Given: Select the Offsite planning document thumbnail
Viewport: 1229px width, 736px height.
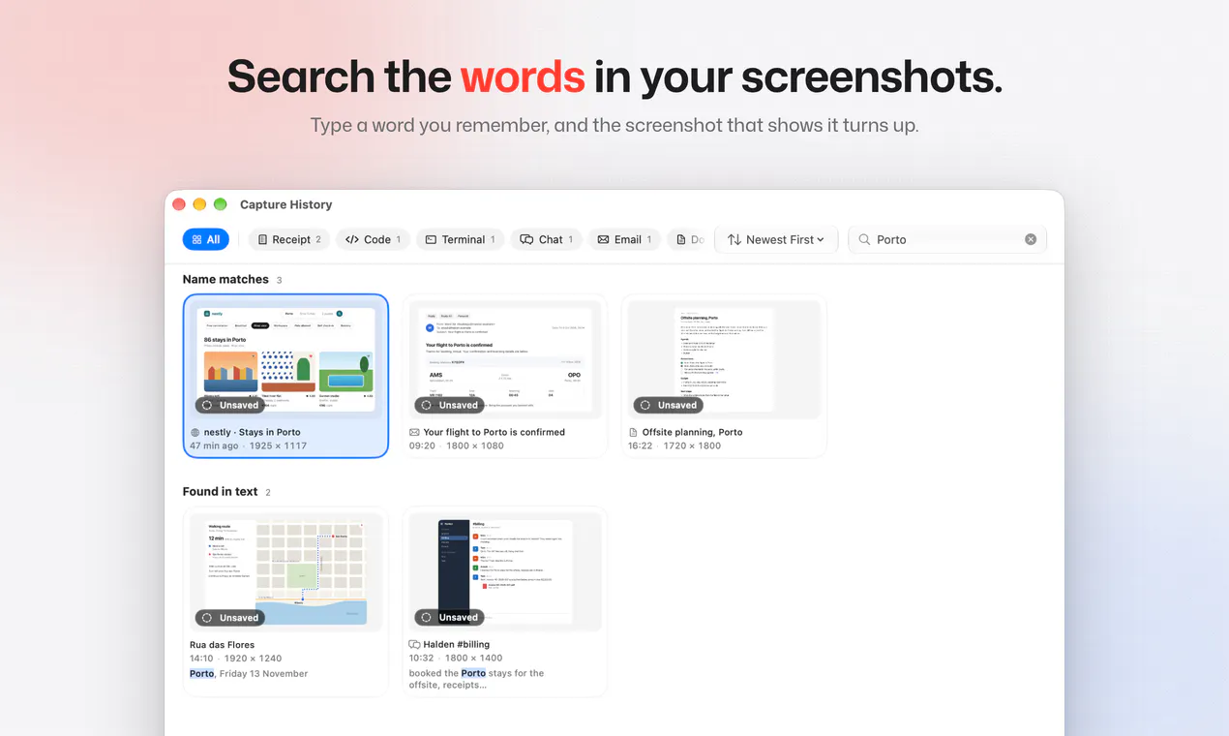Looking at the screenshot, I should click(x=724, y=359).
